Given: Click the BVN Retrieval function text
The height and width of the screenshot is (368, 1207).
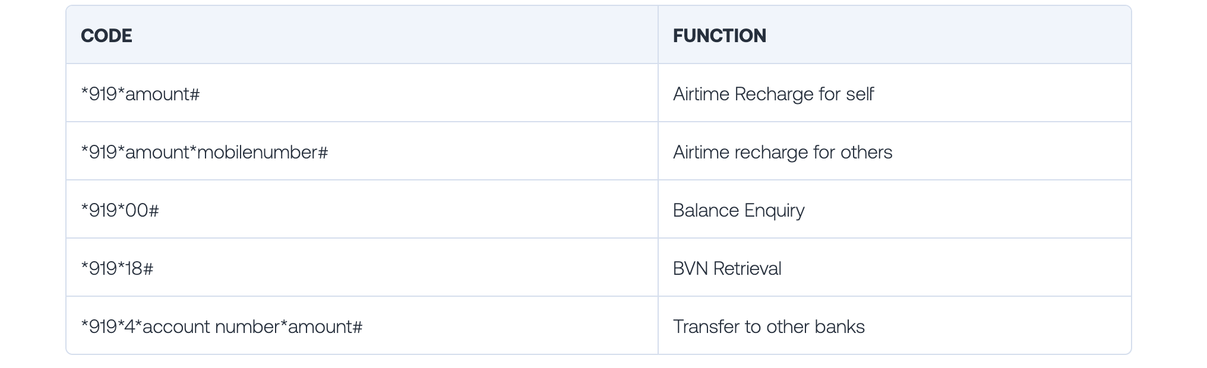Looking at the screenshot, I should (x=727, y=268).
